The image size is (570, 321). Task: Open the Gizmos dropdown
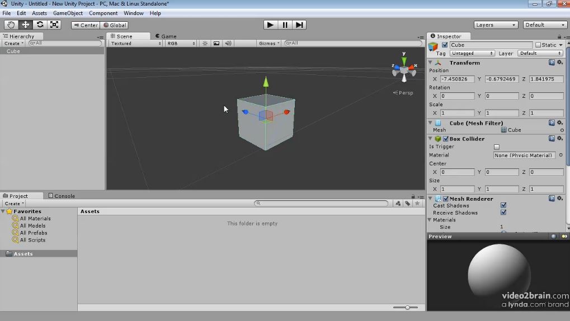269,43
